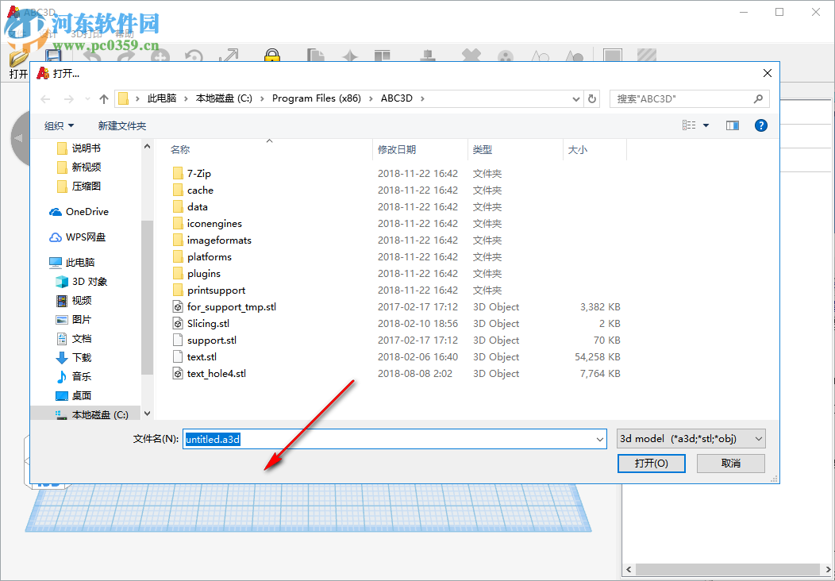The width and height of the screenshot is (835, 581).
Task: Go forward in the Open dialog
Action: point(69,99)
